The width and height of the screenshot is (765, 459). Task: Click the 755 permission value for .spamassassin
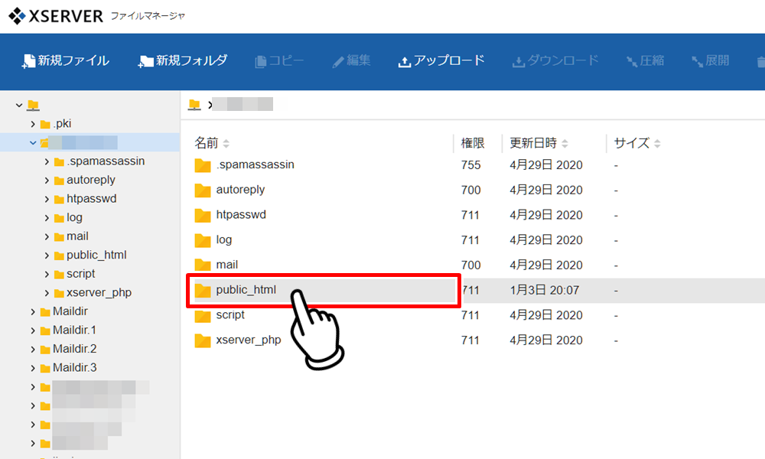(470, 165)
